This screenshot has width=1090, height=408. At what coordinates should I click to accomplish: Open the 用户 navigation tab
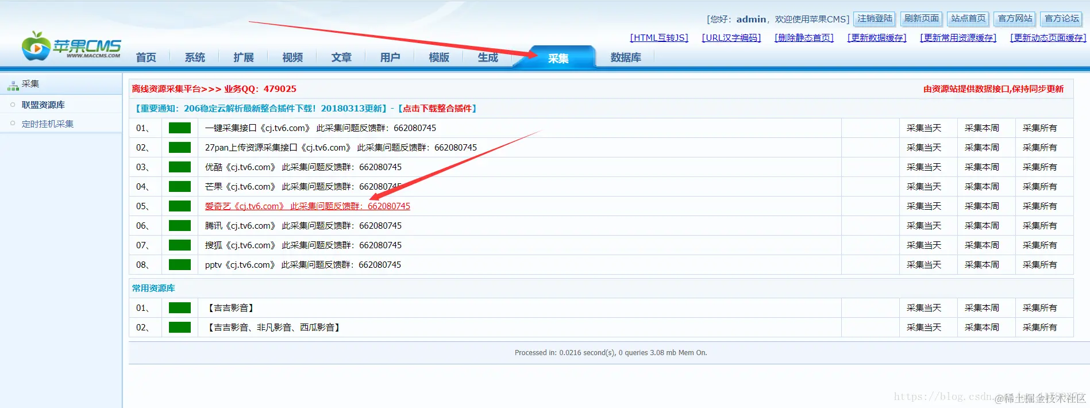[x=390, y=57]
